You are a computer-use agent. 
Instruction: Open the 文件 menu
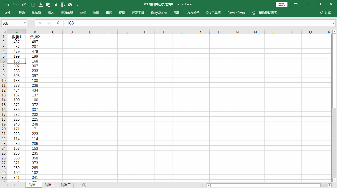click(7, 13)
